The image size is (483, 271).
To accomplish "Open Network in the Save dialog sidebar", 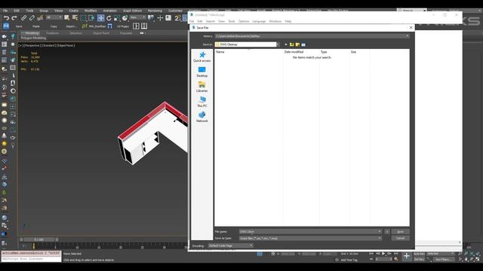I will 202,117.
